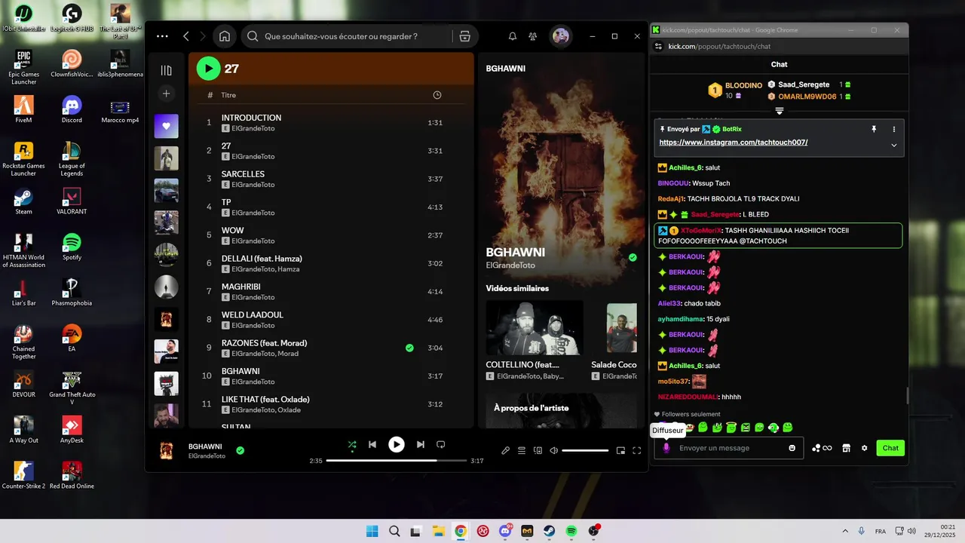Open the VALORANT desktop shortcut
The width and height of the screenshot is (965, 543).
(72, 201)
